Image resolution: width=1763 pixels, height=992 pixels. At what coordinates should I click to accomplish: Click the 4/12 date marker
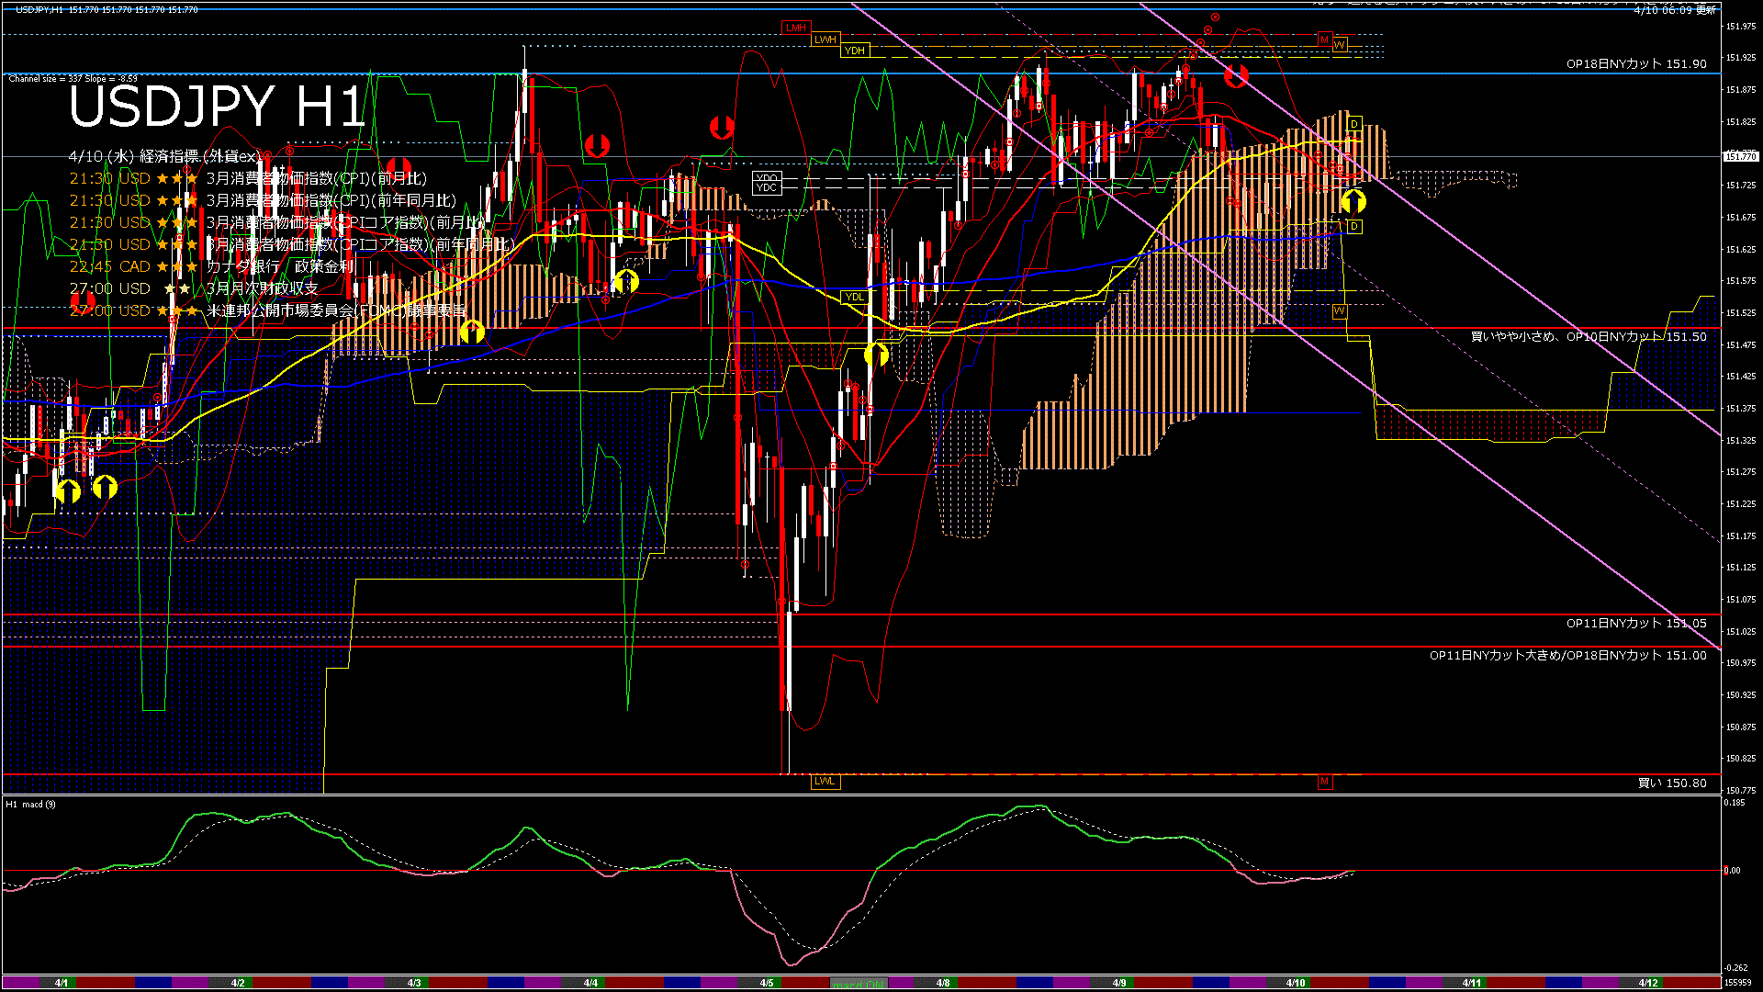[x=1648, y=983]
